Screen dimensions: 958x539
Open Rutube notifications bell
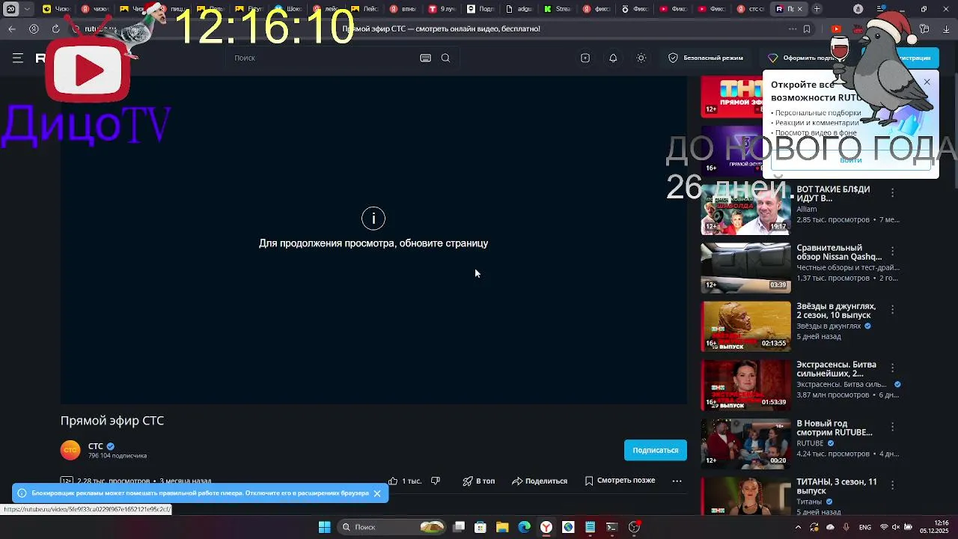click(x=613, y=58)
